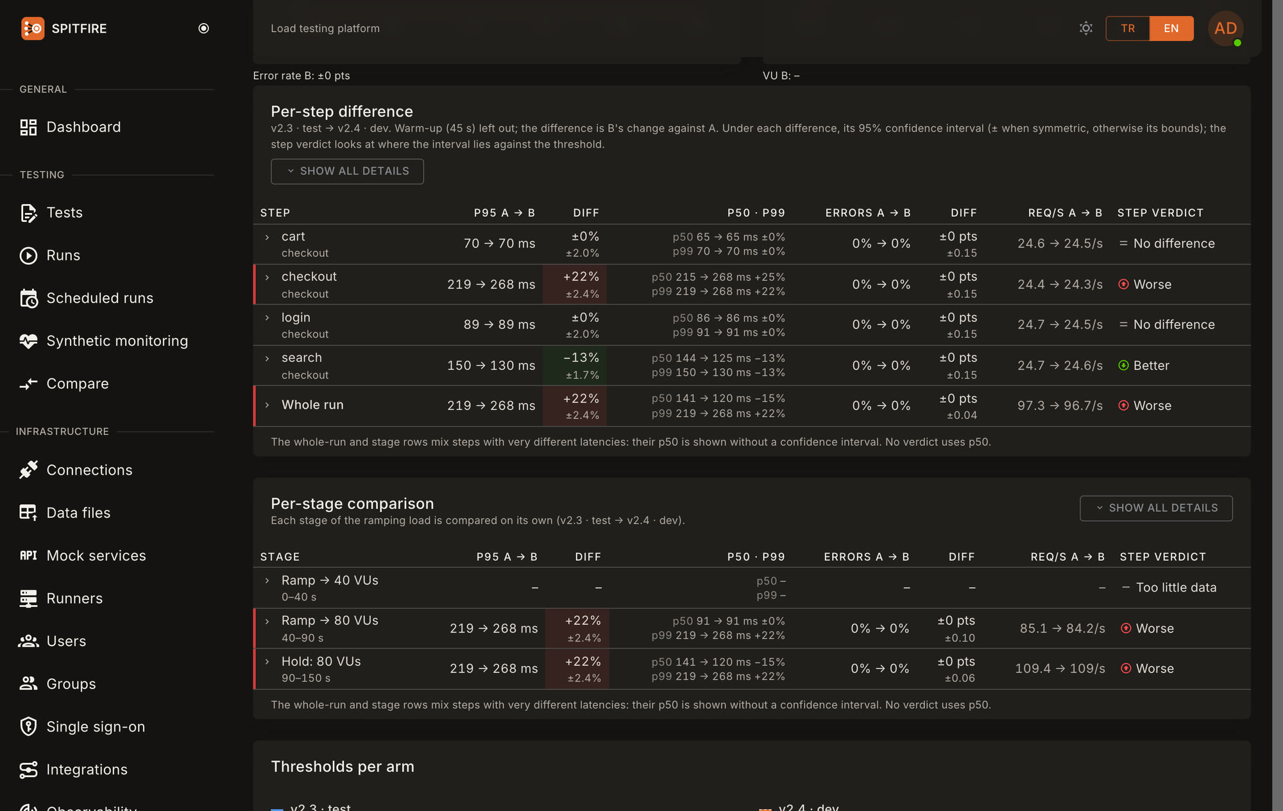Image resolution: width=1283 pixels, height=811 pixels.
Task: Click the page vertical scrollbar
Action: [x=1277, y=405]
